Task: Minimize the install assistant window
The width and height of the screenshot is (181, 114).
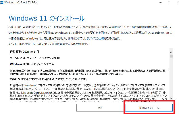Action: [161, 2]
